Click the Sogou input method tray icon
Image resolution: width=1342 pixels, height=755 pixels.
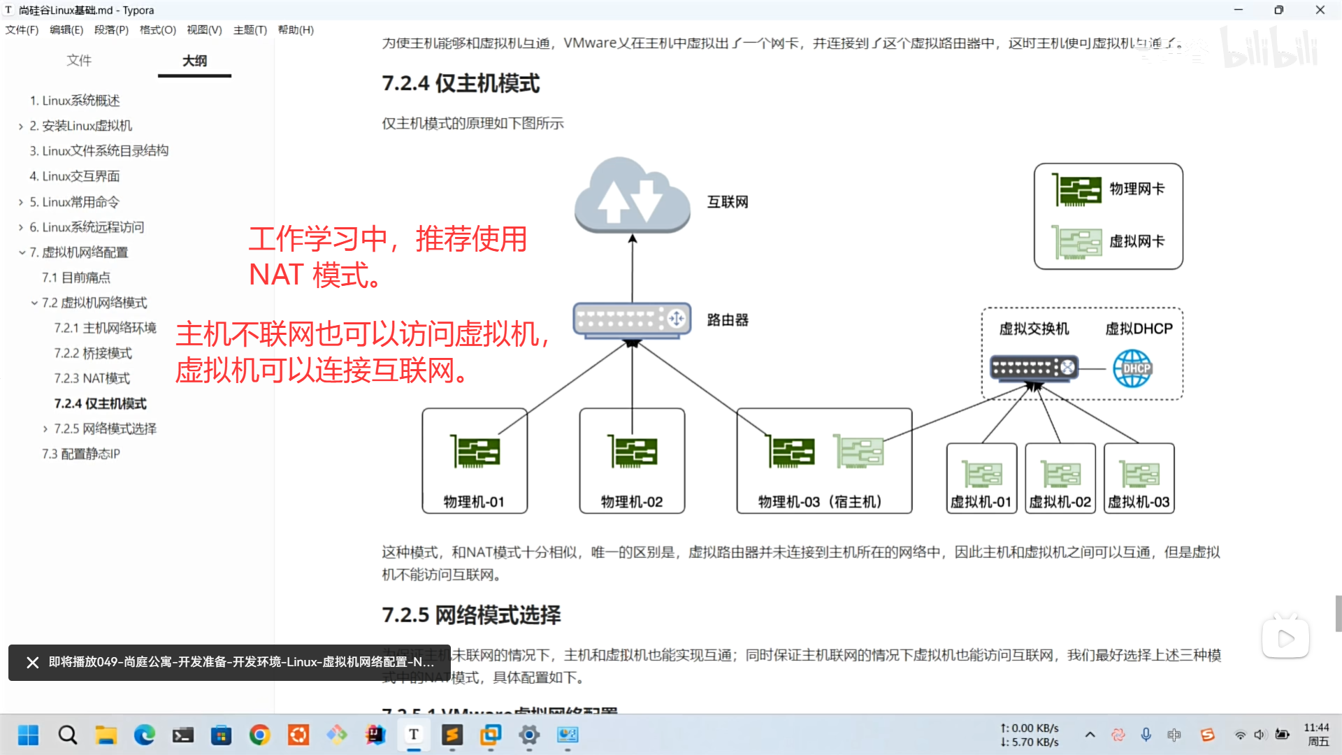tap(1207, 735)
